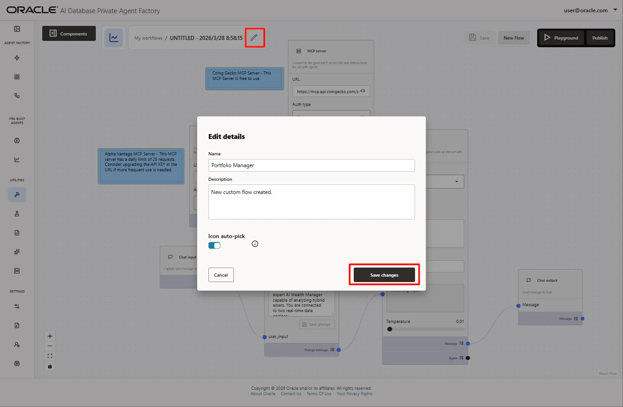Click the pencil icon to edit flow name
The image size is (623, 407).
click(254, 38)
